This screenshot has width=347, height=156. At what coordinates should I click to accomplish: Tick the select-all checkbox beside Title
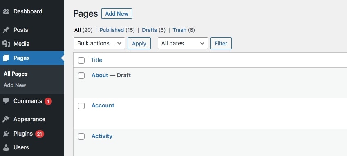pos(81,60)
